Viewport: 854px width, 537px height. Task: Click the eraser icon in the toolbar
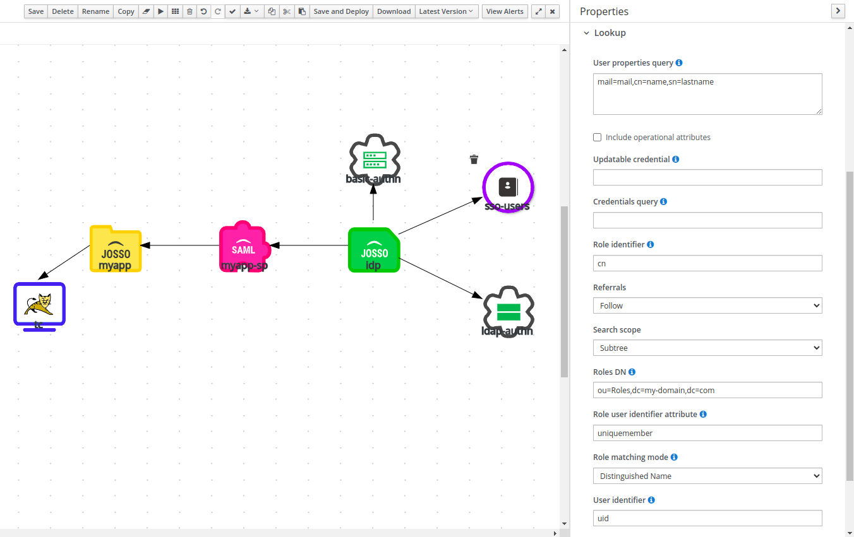click(146, 11)
